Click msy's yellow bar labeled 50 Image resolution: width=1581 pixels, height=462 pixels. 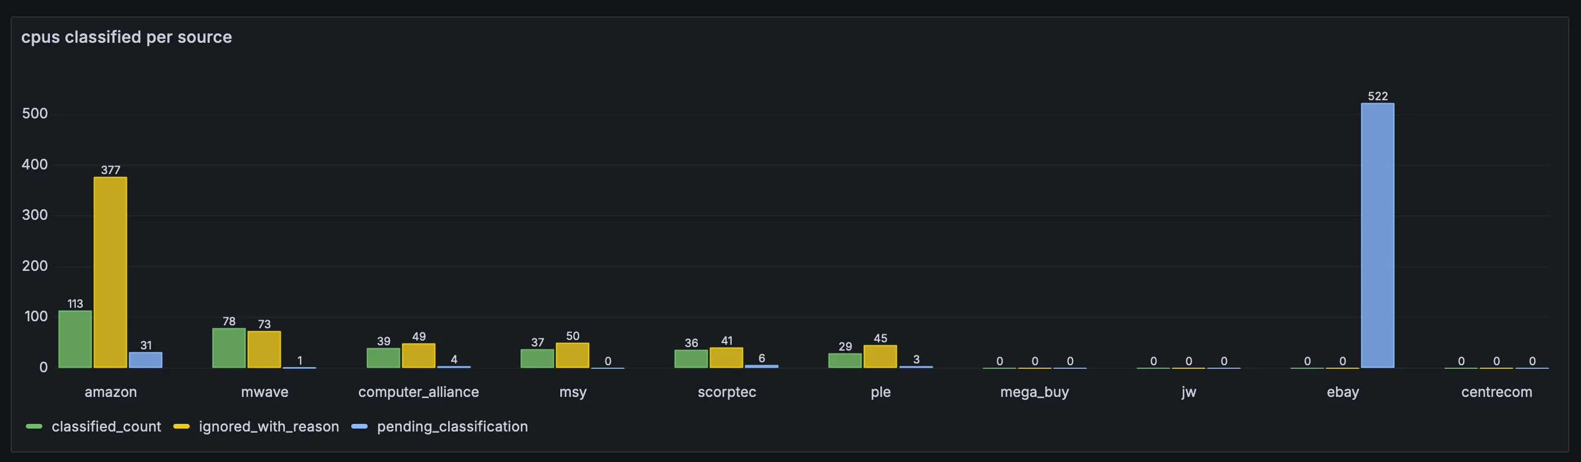[x=572, y=355]
